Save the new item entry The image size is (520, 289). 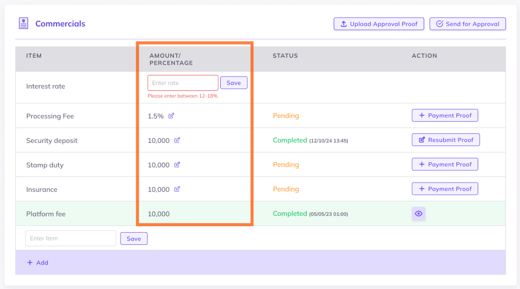pyautogui.click(x=134, y=238)
